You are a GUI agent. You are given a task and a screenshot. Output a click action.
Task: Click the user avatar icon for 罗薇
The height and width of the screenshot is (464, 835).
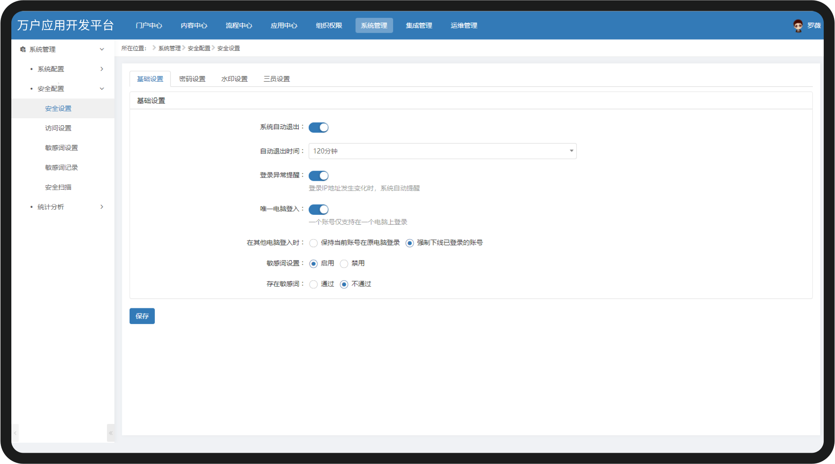point(798,26)
